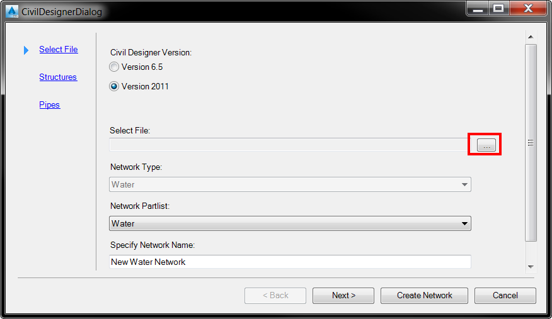Click the Create Network button
The height and width of the screenshot is (319, 552).
tap(424, 296)
